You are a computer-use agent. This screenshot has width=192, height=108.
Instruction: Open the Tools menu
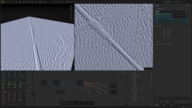pos(36,2)
